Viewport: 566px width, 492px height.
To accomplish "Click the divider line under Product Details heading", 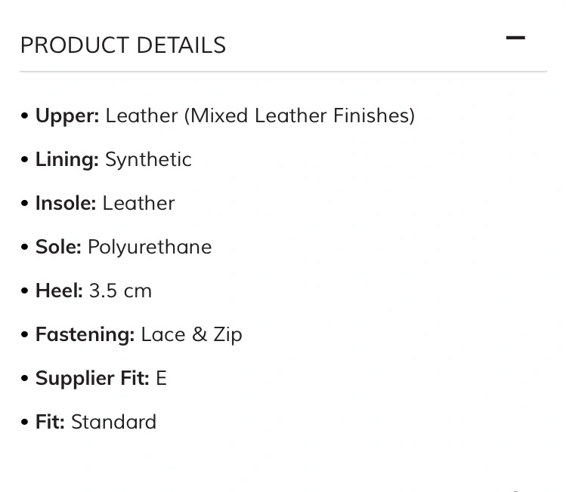I will pyautogui.click(x=283, y=72).
